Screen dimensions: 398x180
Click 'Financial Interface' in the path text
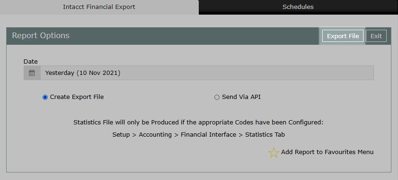(x=208, y=134)
